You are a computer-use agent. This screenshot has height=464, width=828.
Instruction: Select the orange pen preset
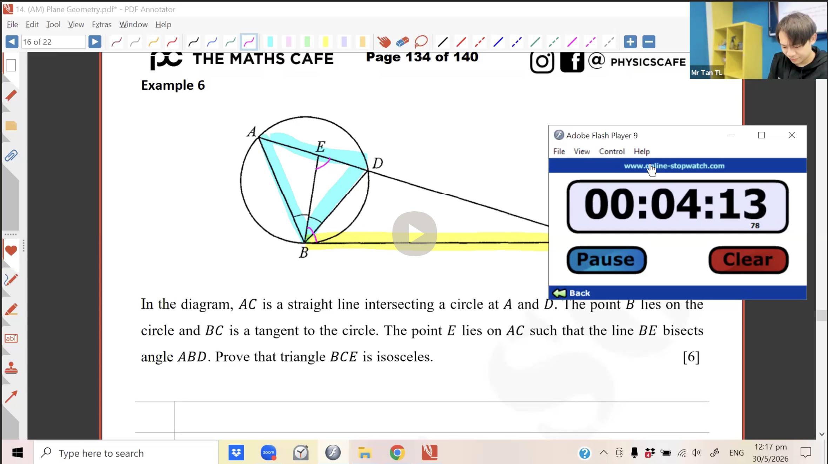click(153, 42)
